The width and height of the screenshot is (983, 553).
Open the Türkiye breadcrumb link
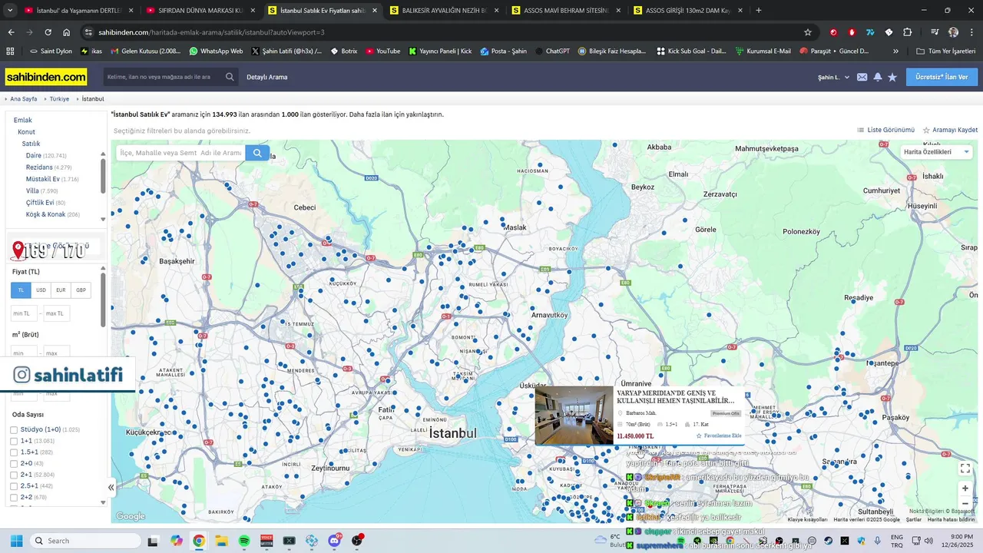(x=59, y=99)
